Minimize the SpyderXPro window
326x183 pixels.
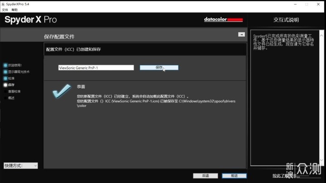tap(295, 4)
